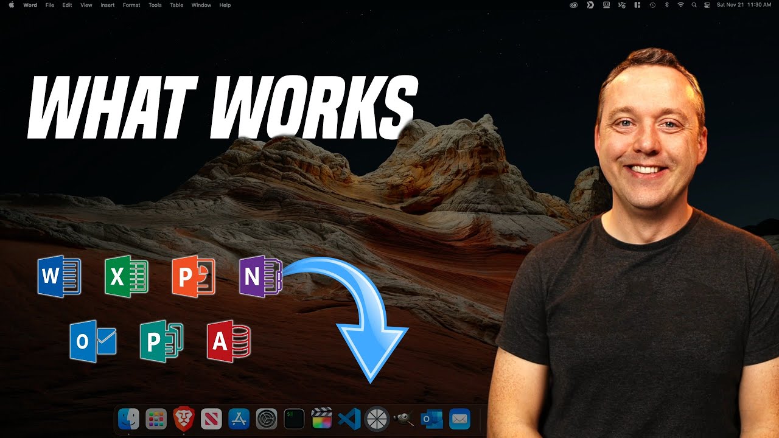The width and height of the screenshot is (779, 438).
Task: Open the Insert menu
Action: tap(108, 5)
